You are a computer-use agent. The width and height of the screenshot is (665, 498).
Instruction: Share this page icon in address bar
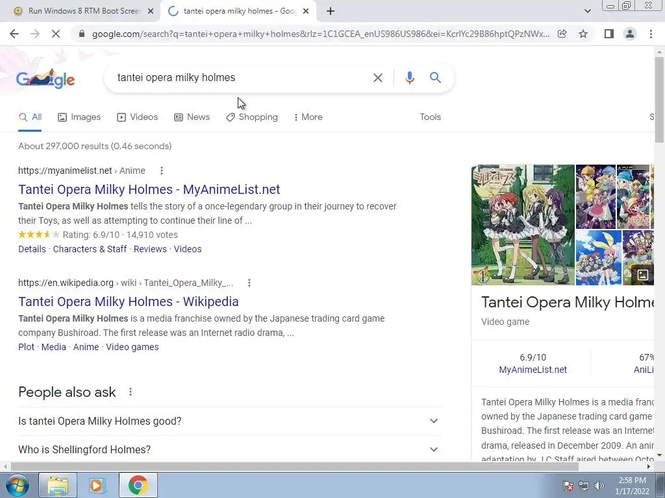point(562,34)
